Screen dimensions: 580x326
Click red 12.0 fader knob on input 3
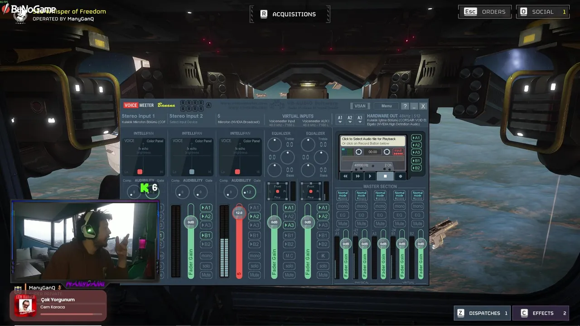[239, 212]
